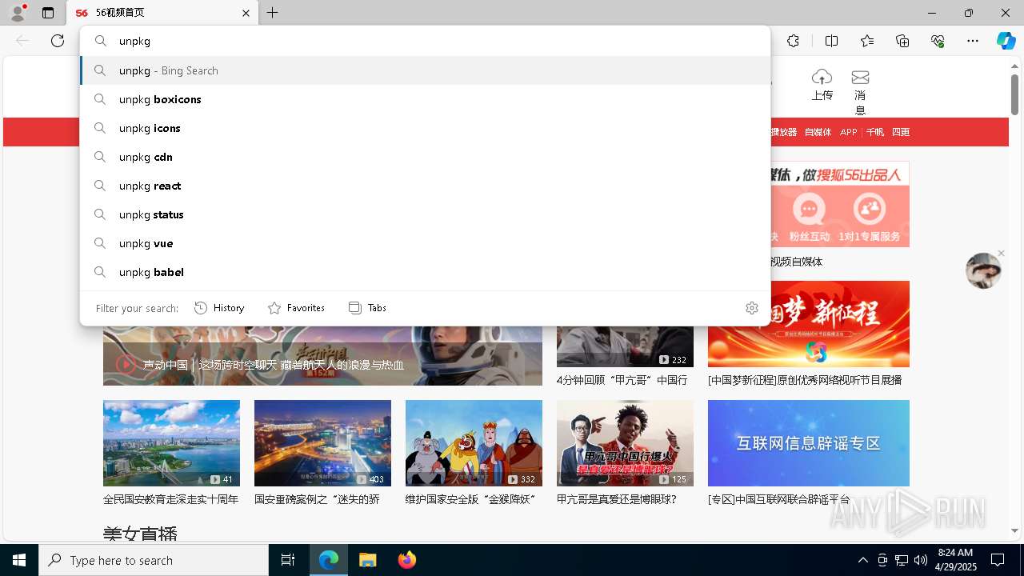
Task: Open the 国安重磅案例之“迷失的骄 thumbnail
Action: pos(322,443)
